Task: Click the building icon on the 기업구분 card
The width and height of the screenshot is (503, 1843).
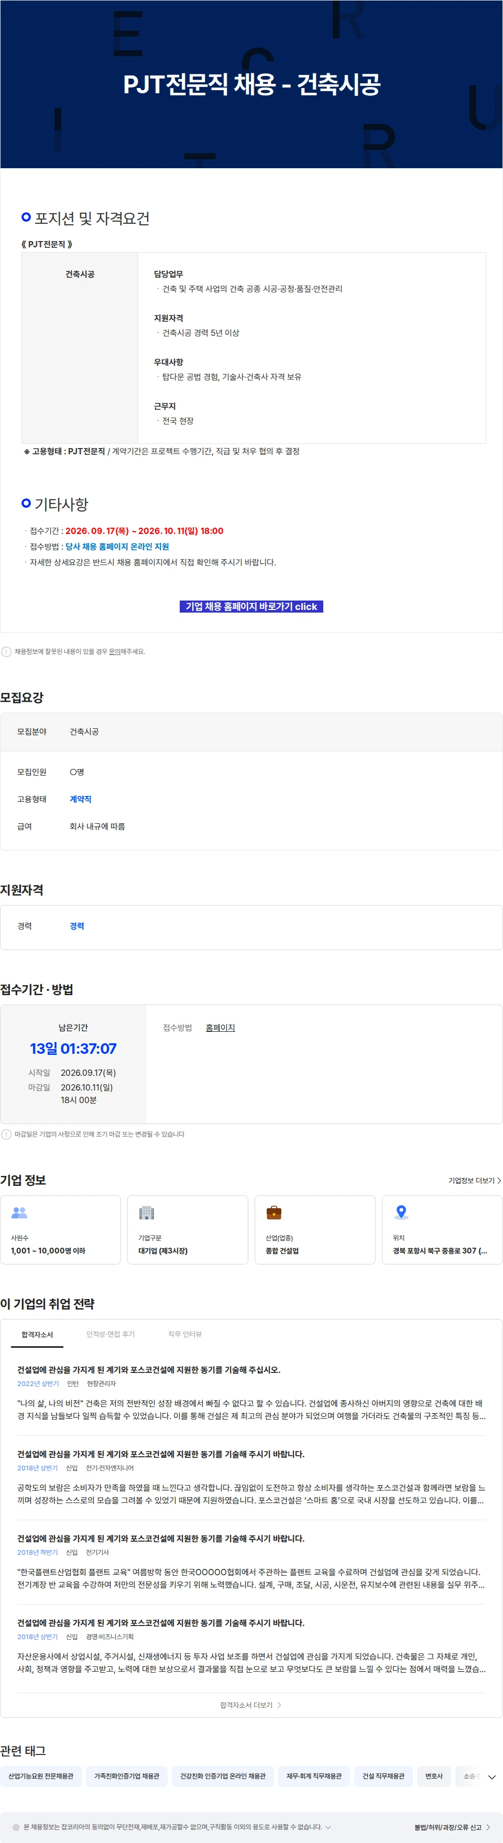Action: tap(147, 1212)
